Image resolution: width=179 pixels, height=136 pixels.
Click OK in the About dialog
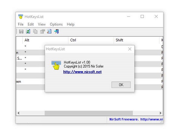(x=121, y=85)
